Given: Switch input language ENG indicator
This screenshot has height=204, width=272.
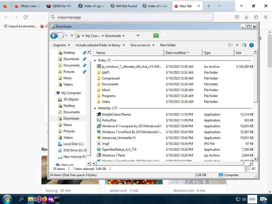Looking at the screenshot, I should [x=252, y=199].
